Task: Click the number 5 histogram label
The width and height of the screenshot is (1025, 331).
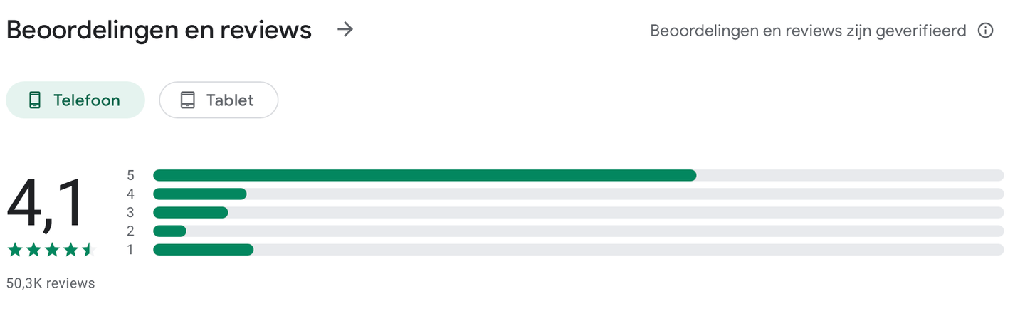Action: point(130,175)
